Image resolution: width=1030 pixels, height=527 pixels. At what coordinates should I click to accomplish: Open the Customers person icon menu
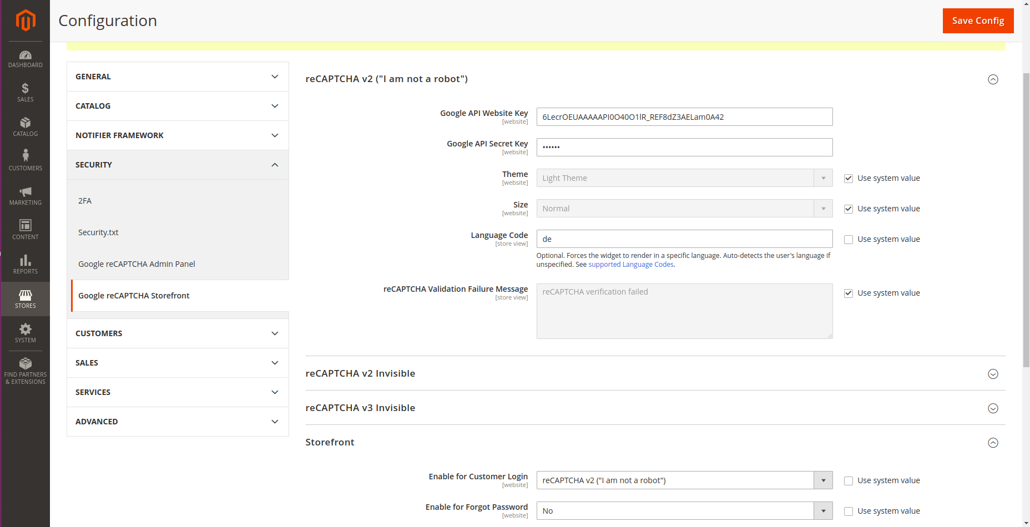tap(26, 160)
